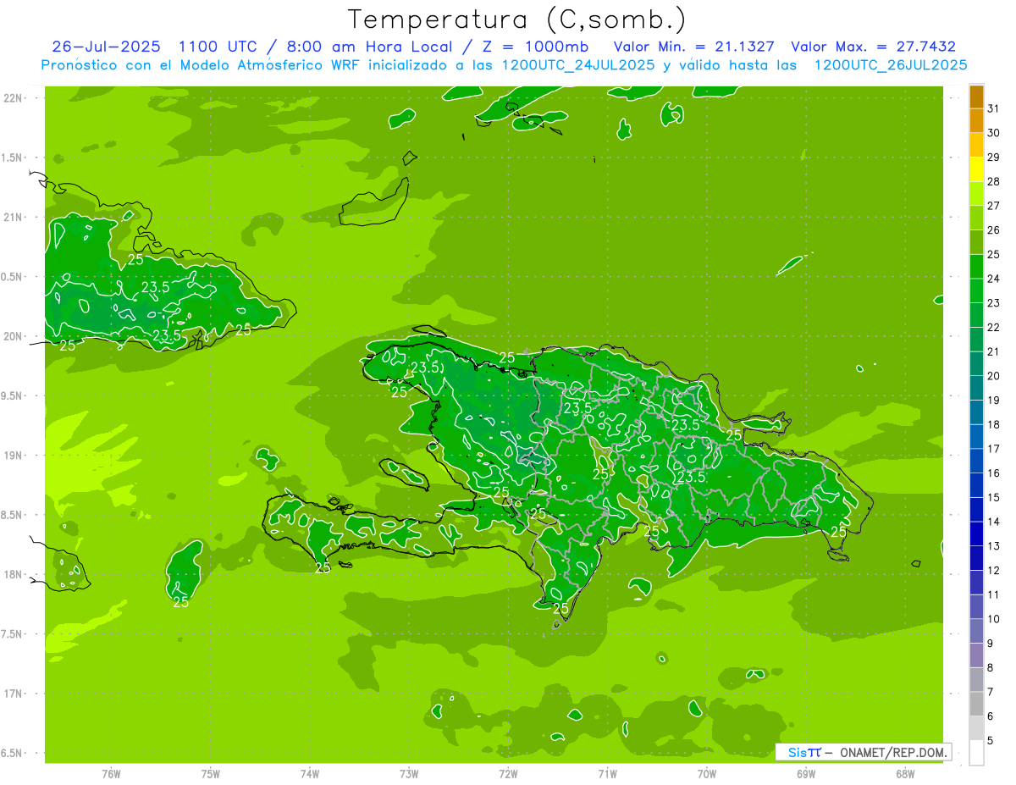Click the '31' value on the color scale

pos(994,108)
